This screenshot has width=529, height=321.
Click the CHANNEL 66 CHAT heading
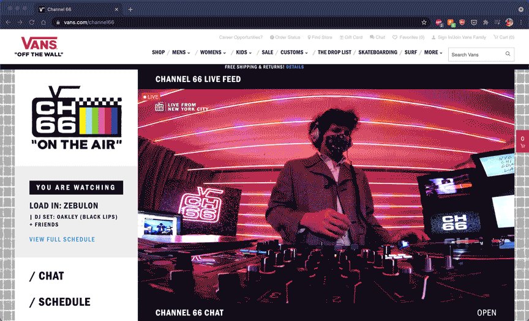coord(189,313)
